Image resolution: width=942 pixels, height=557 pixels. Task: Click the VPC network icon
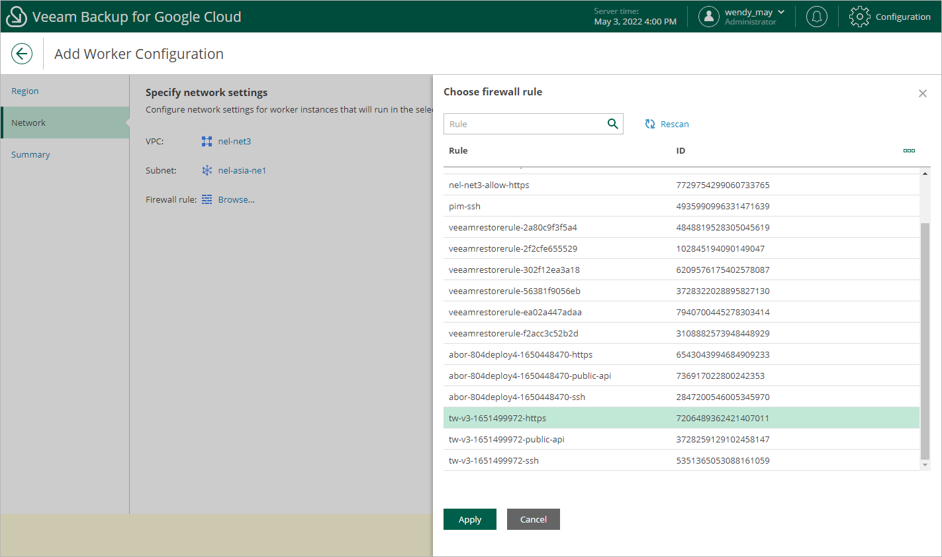coord(207,141)
